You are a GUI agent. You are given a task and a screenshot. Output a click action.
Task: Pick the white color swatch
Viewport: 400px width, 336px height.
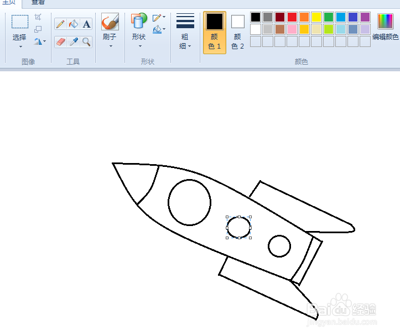pyautogui.click(x=256, y=29)
